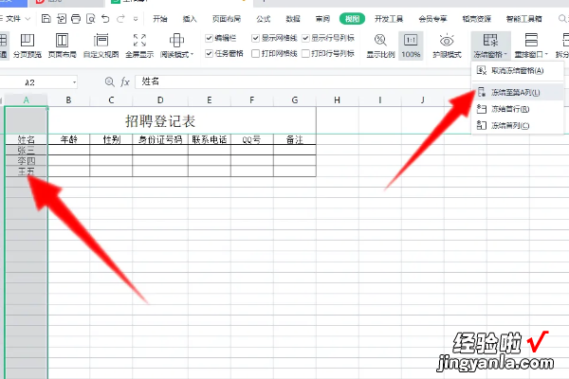
Task: Click the 联系电话 header cell
Action: coord(210,139)
